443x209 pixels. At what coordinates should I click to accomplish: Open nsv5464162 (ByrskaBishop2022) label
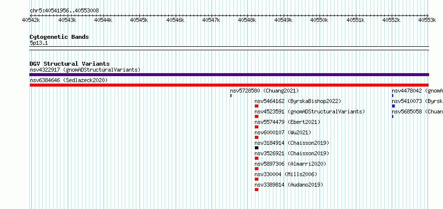298,101
